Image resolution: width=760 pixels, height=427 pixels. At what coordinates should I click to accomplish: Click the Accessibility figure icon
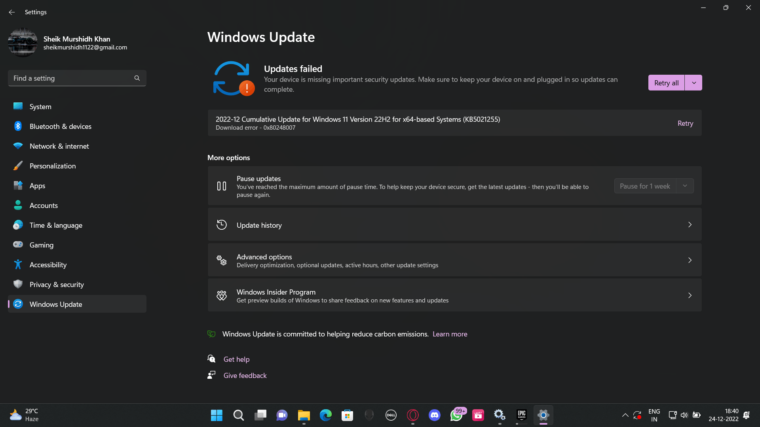tap(18, 265)
